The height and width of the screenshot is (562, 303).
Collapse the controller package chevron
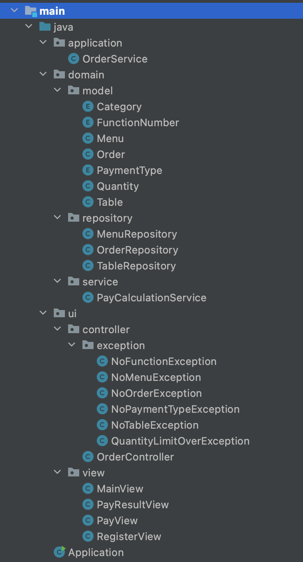pyautogui.click(x=57, y=328)
